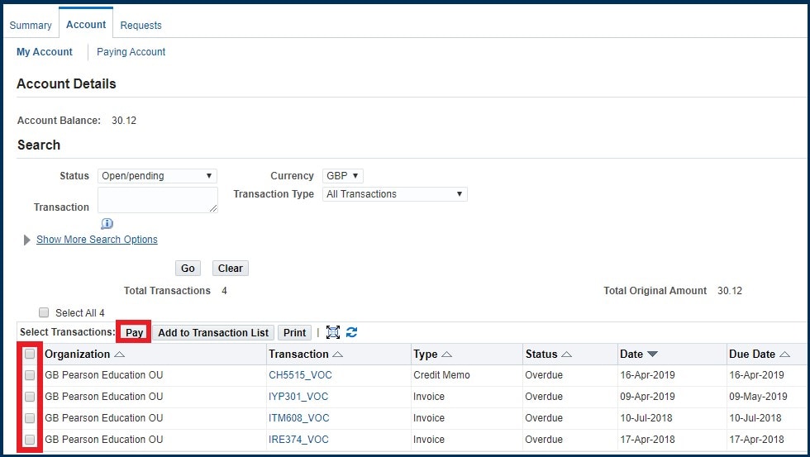This screenshot has width=810, height=457.
Task: Open the Requests tab
Action: 141,26
